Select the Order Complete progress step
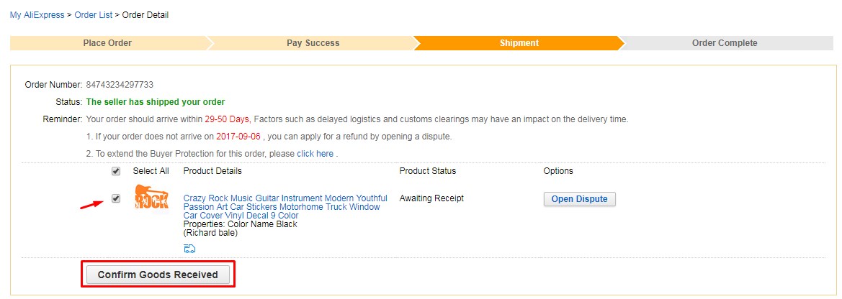 coord(724,43)
